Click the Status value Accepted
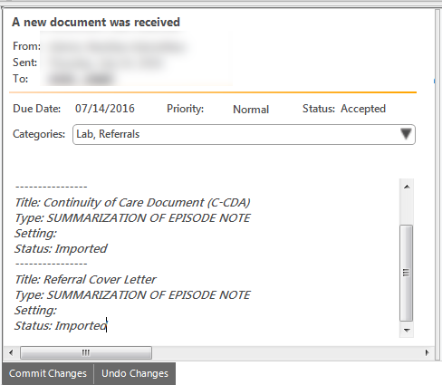The height and width of the screenshot is (385, 442). (x=363, y=109)
